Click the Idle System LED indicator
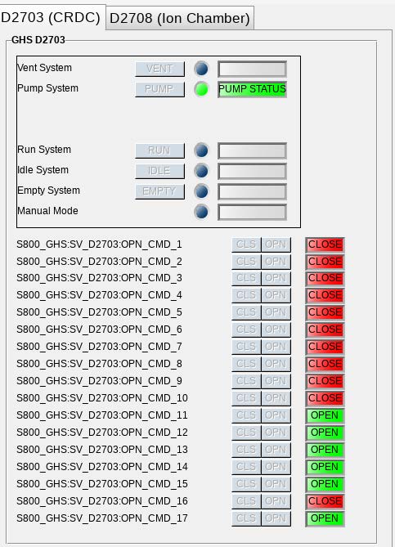Image resolution: width=395 pixels, height=547 pixels. tap(201, 171)
